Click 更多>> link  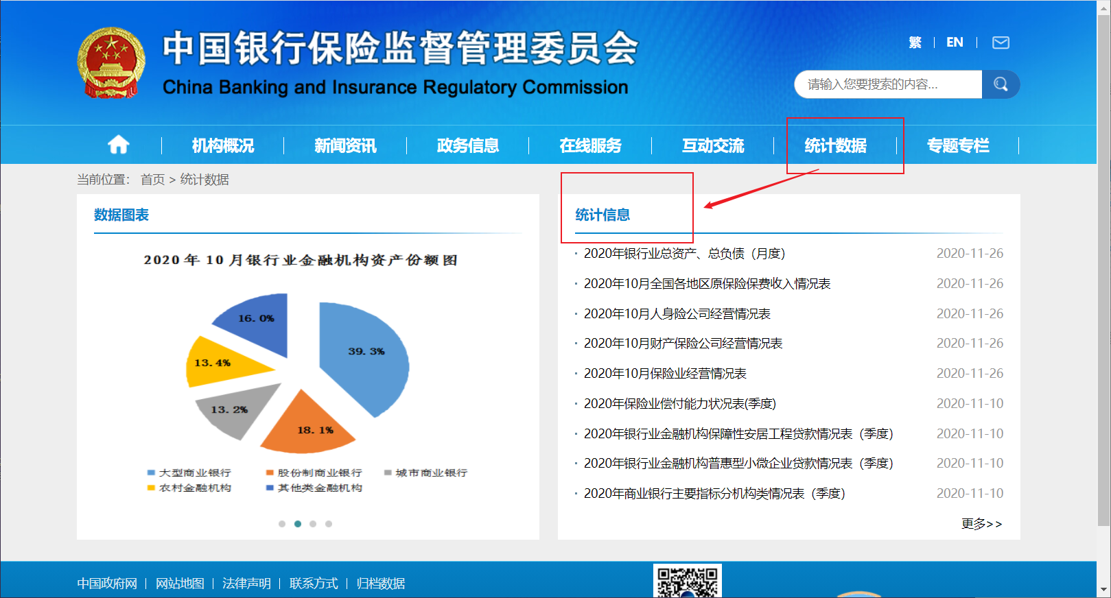981,524
